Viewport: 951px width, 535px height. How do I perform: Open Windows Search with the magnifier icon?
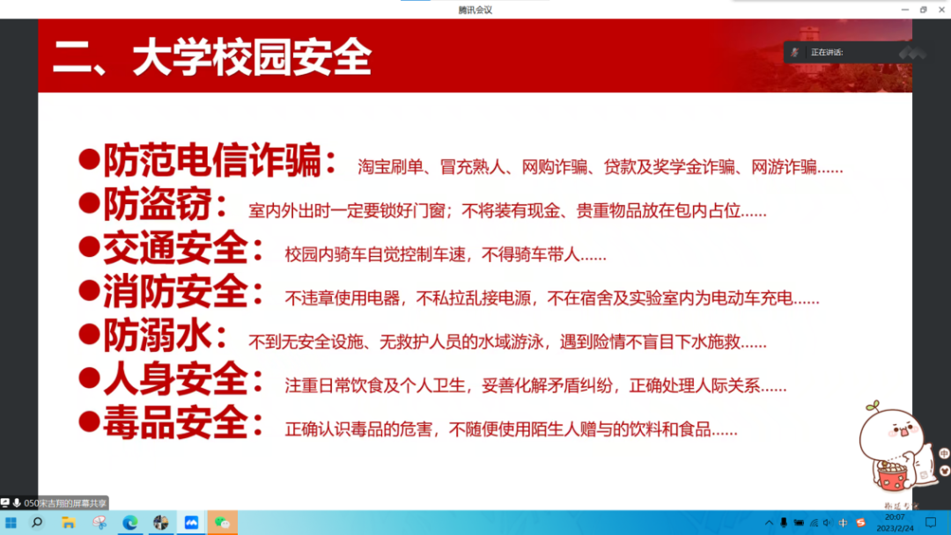point(36,523)
